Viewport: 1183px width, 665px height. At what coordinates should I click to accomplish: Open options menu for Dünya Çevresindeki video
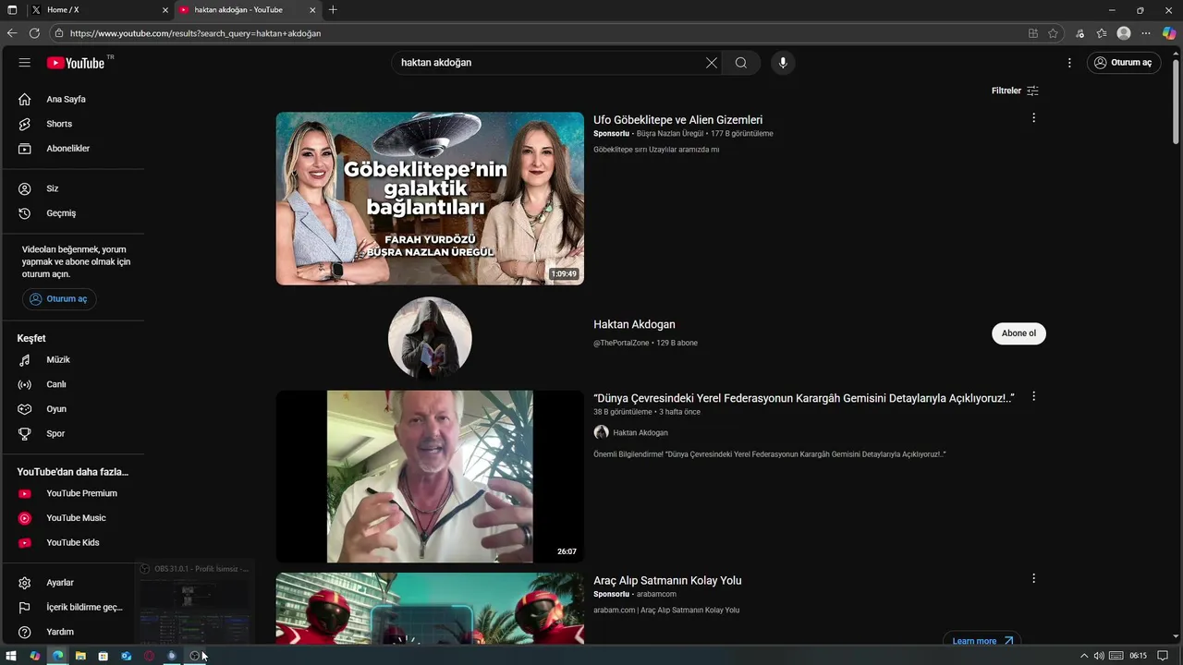(1033, 396)
